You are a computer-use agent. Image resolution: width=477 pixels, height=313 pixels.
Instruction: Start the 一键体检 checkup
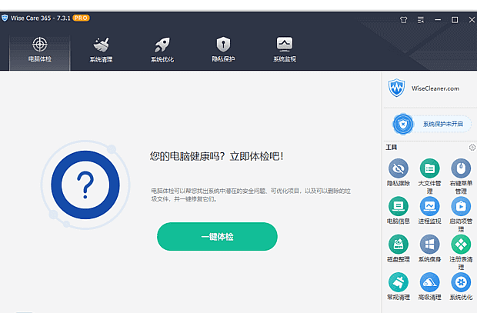point(217,237)
